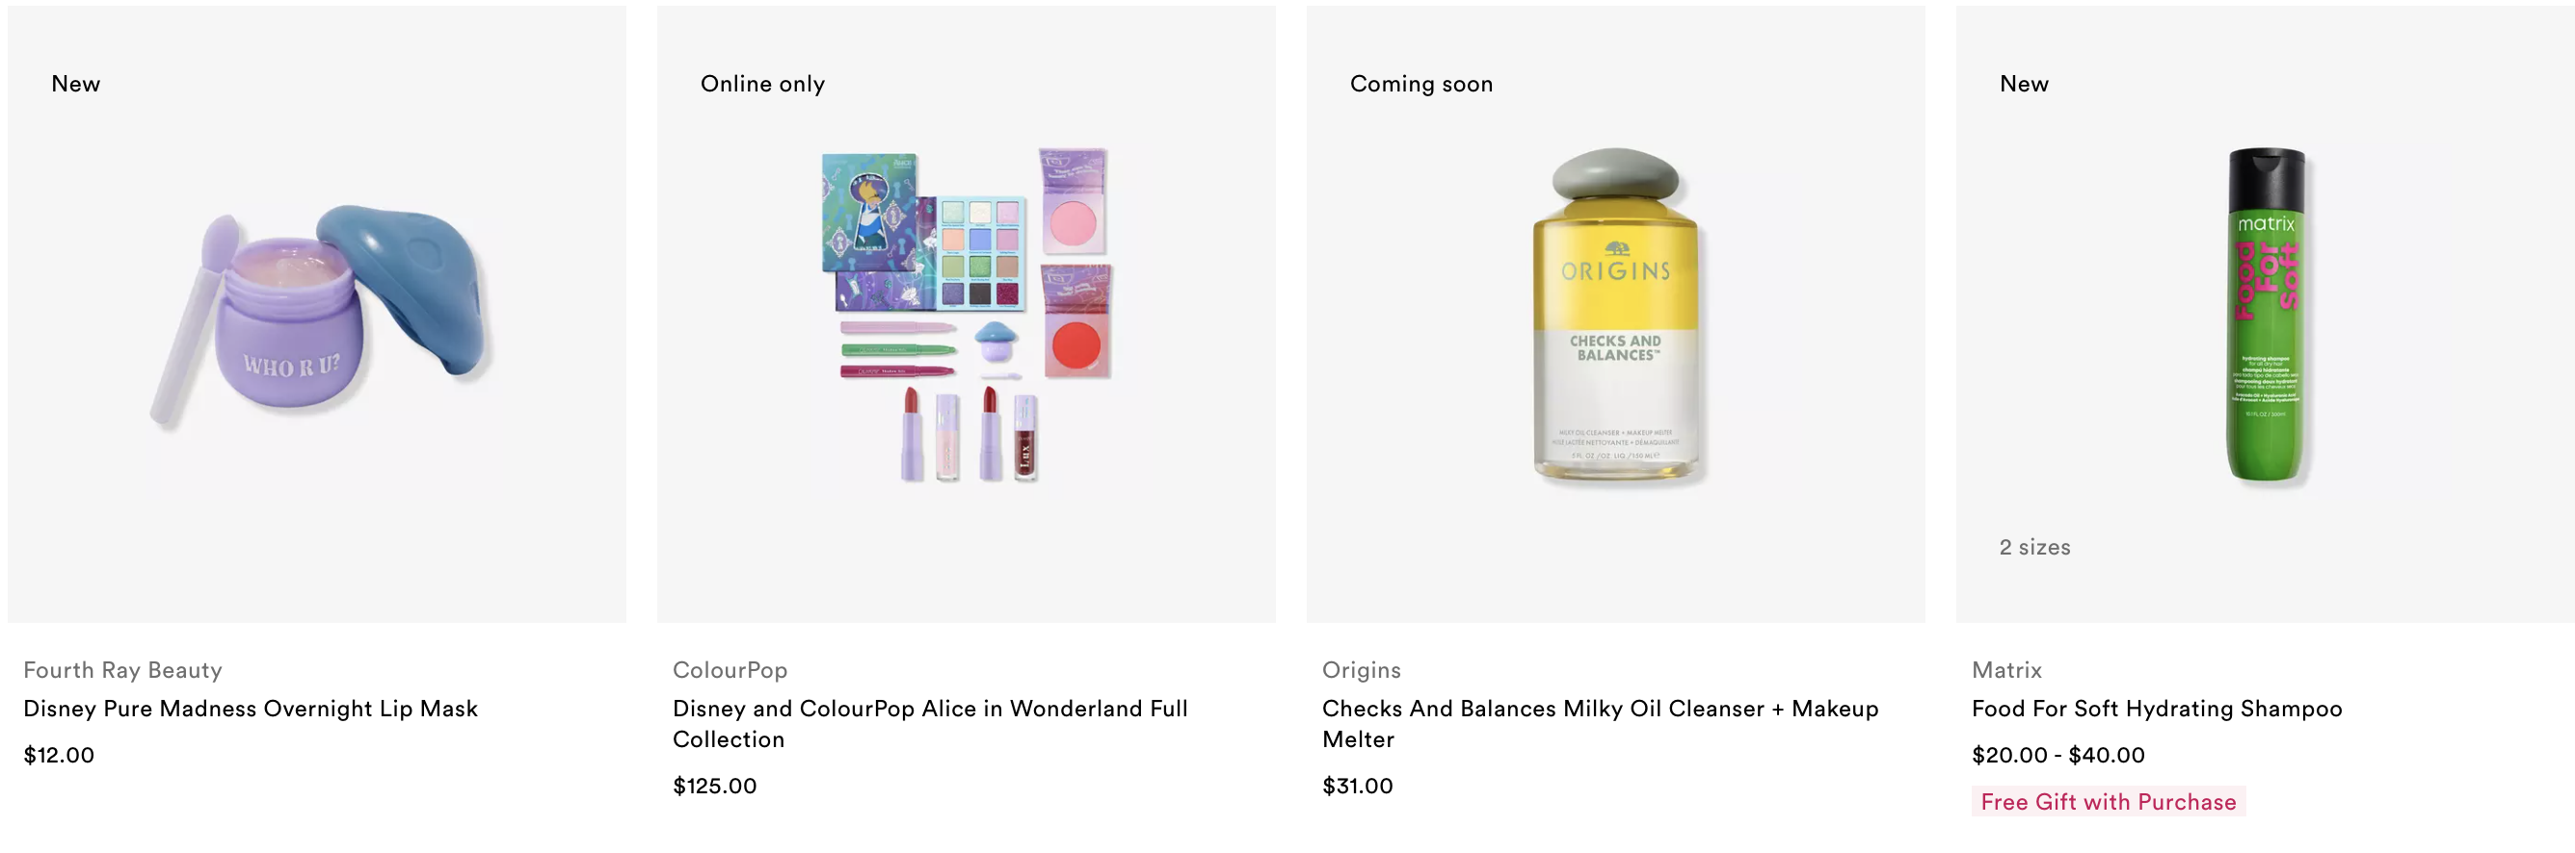2575x853 pixels.
Task: Open Disney Pure Madness Overnight Lip Mask title
Action: coord(250,709)
